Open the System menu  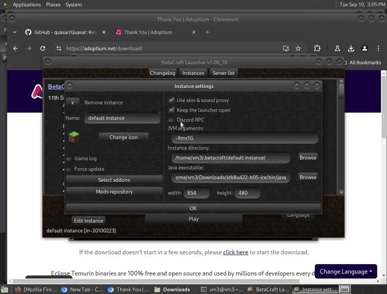tap(74, 5)
